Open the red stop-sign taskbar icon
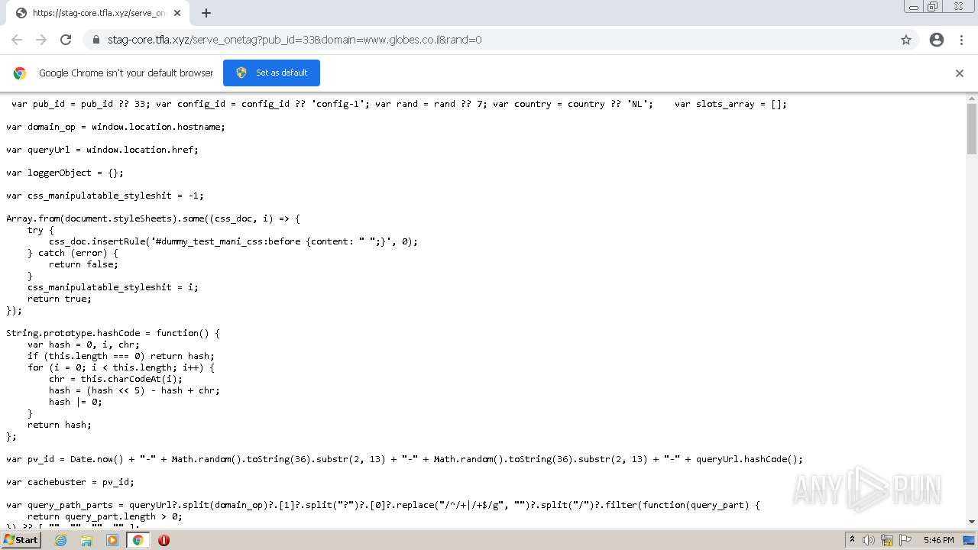 point(164,540)
